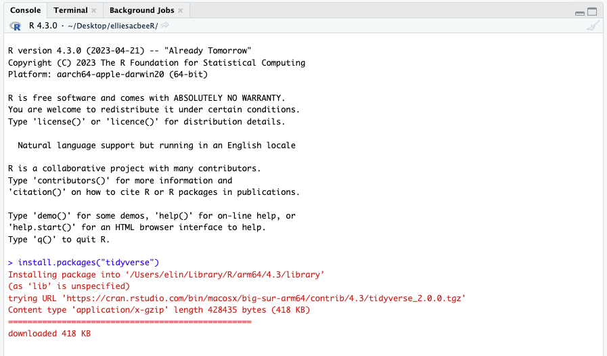Viewport: 607px width, 356px height.
Task: Close the Terminal tab
Action: click(93, 11)
